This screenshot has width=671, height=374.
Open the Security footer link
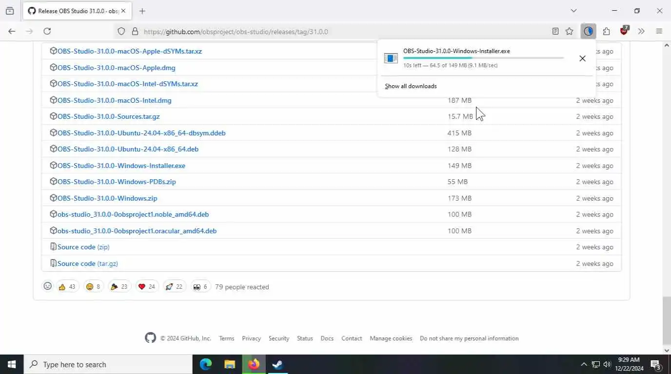(279, 338)
